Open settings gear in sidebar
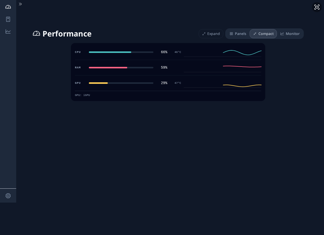324x235 pixels. 8,196
